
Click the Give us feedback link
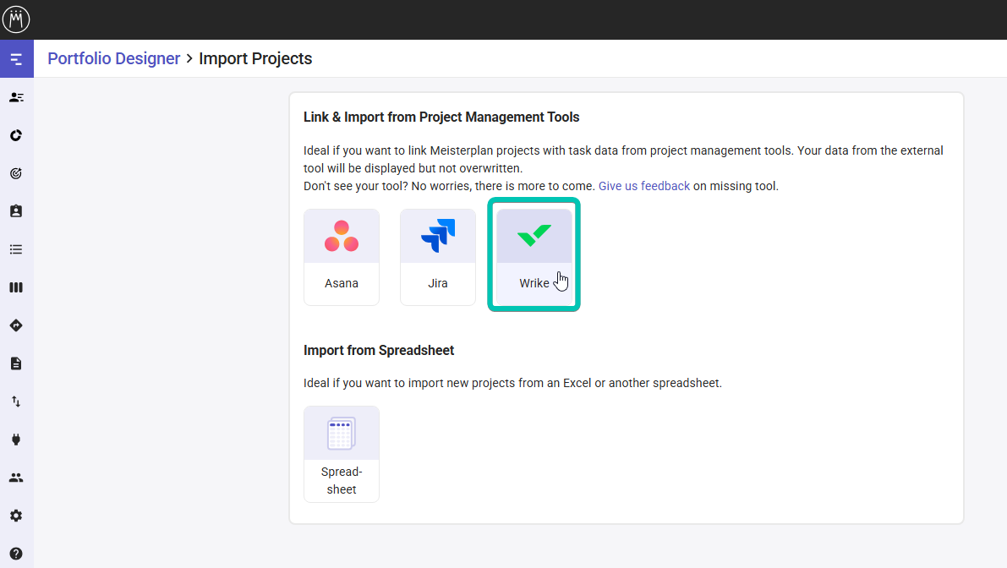[643, 185]
